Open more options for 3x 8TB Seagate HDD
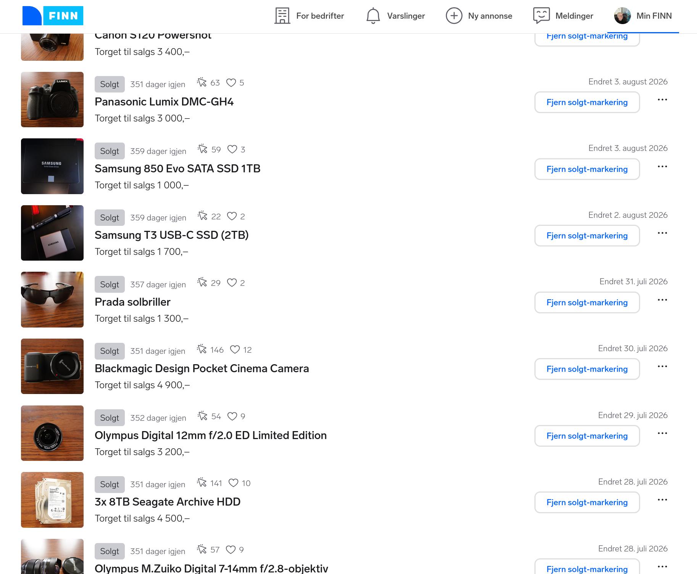This screenshot has height=574, width=697. [x=662, y=500]
